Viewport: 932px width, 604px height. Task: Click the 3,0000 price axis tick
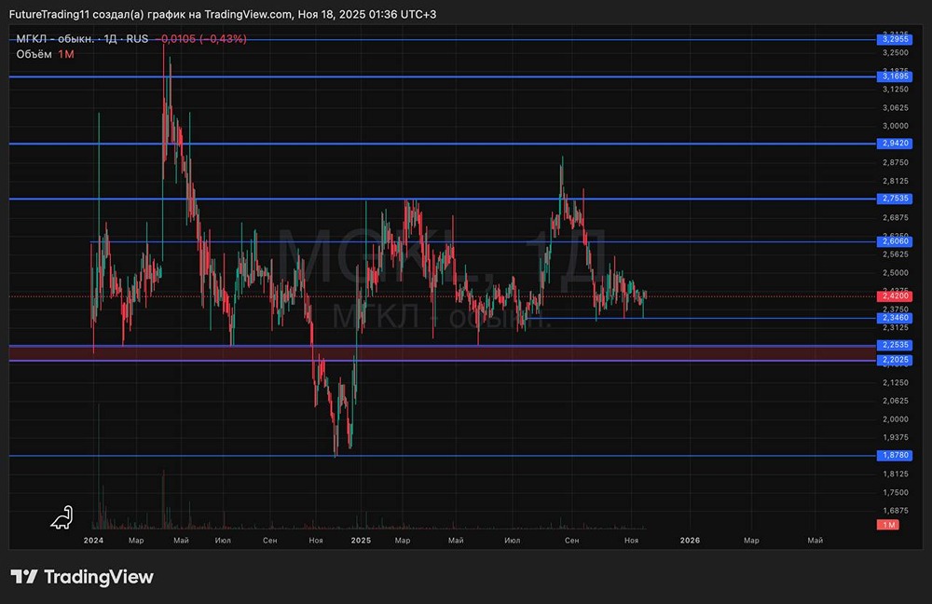895,126
